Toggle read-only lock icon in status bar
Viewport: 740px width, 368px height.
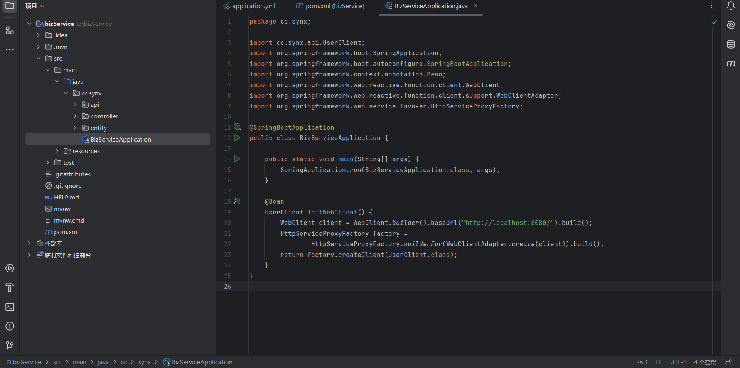[728, 362]
